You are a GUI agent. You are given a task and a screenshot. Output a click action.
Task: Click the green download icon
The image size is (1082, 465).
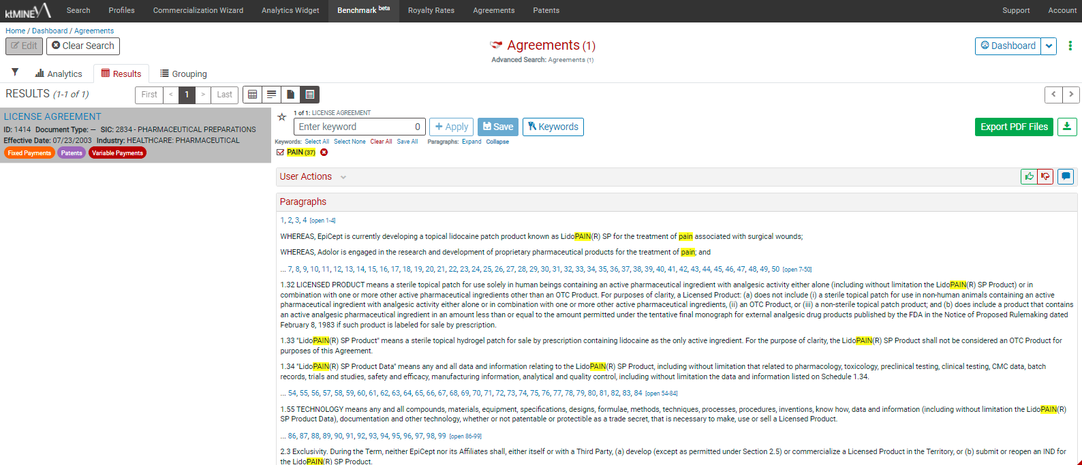pos(1067,127)
